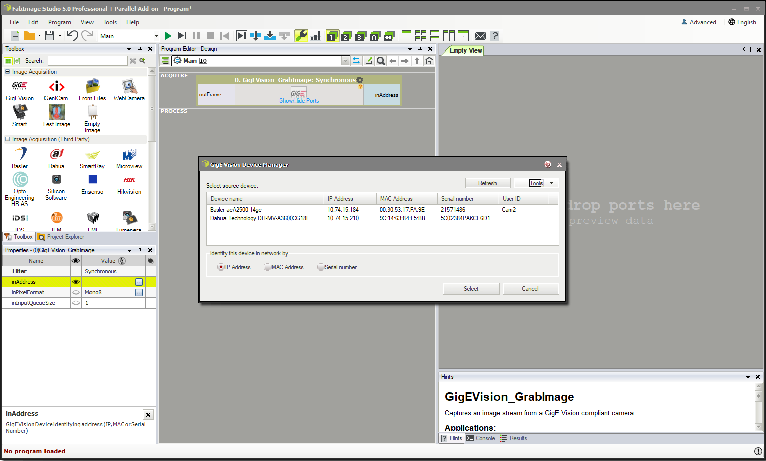Image resolution: width=766 pixels, height=461 pixels.
Task: Click the envelope feedback icon
Action: 480,36
